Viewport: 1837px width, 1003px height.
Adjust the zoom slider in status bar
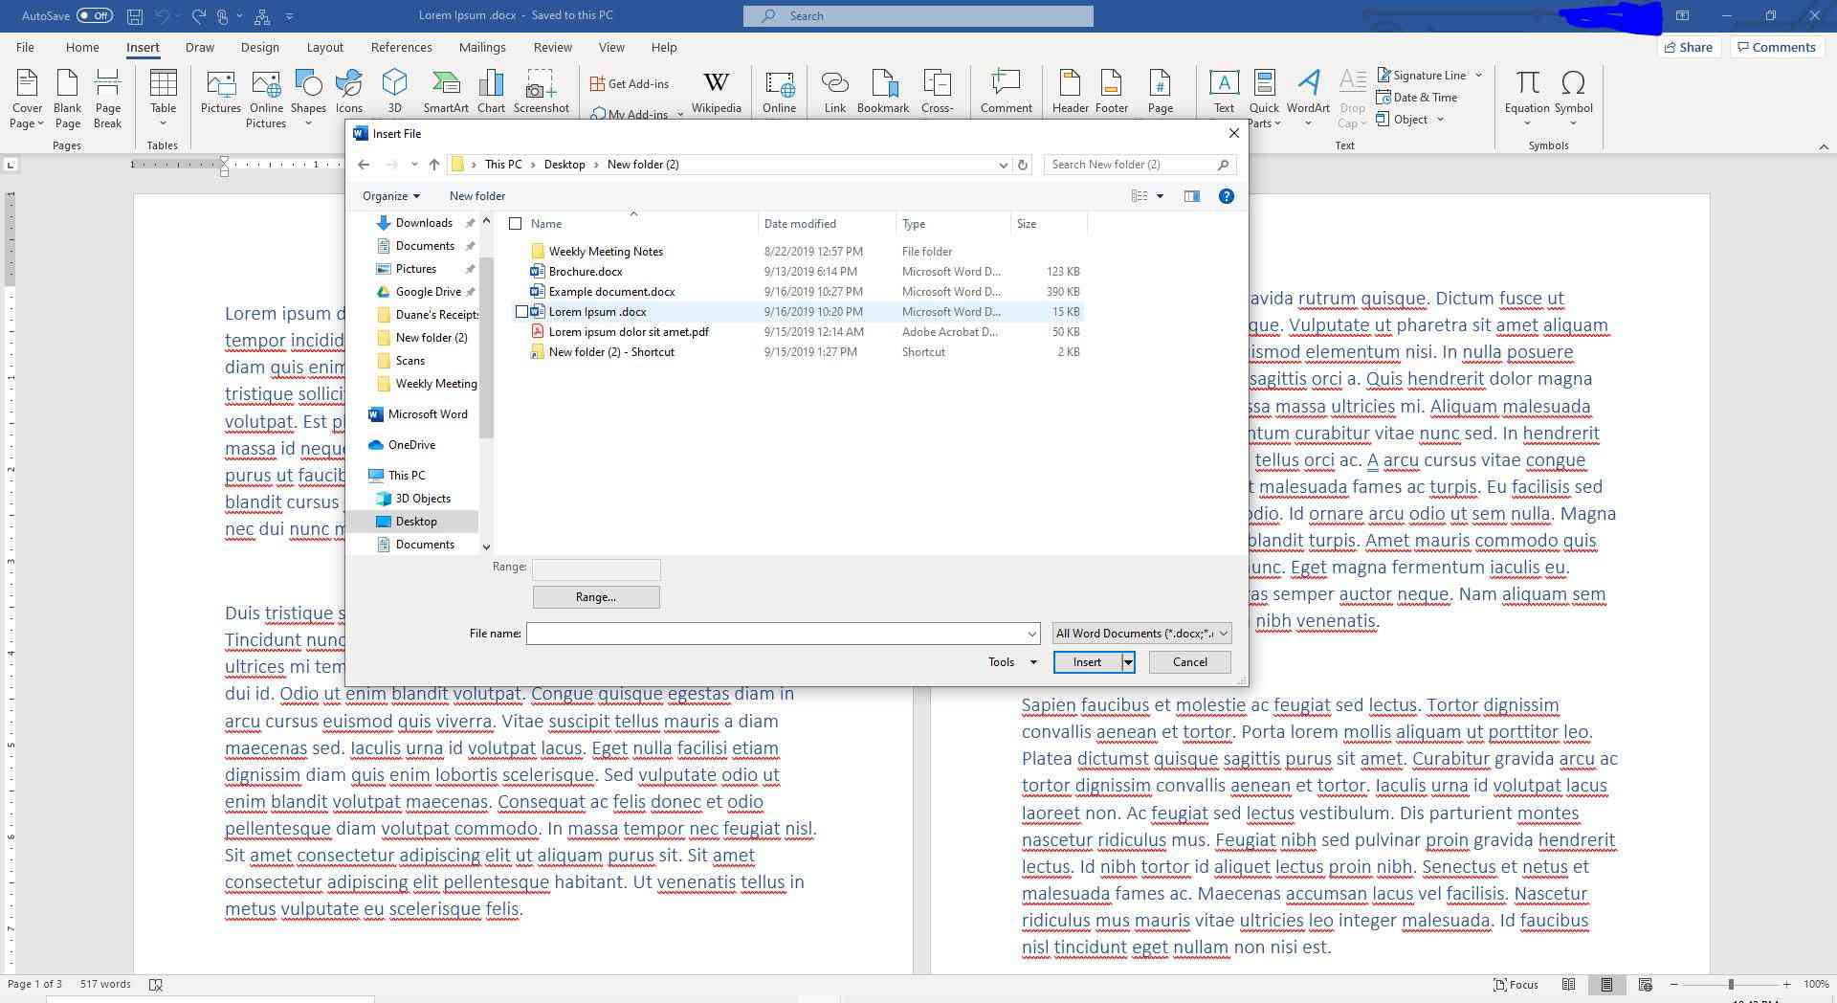(1730, 984)
